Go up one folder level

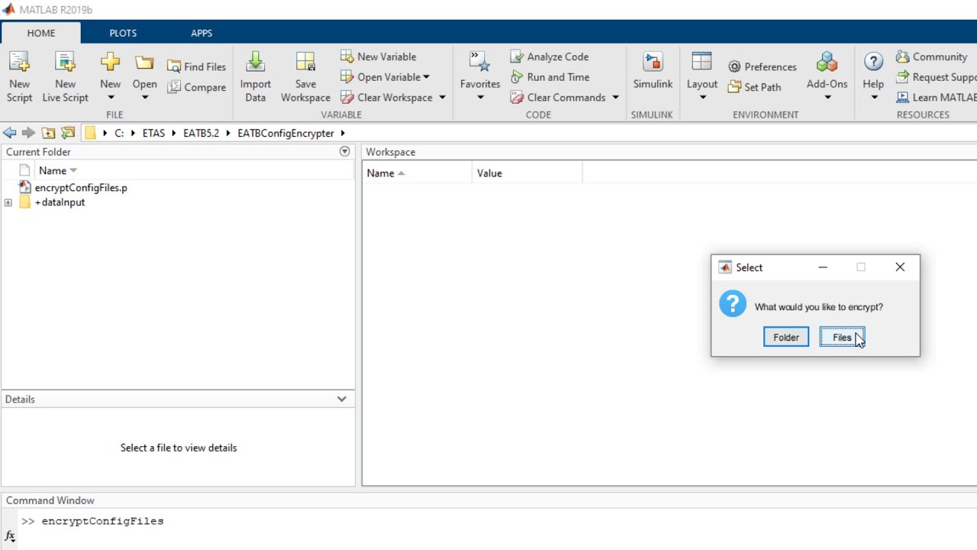click(x=48, y=133)
